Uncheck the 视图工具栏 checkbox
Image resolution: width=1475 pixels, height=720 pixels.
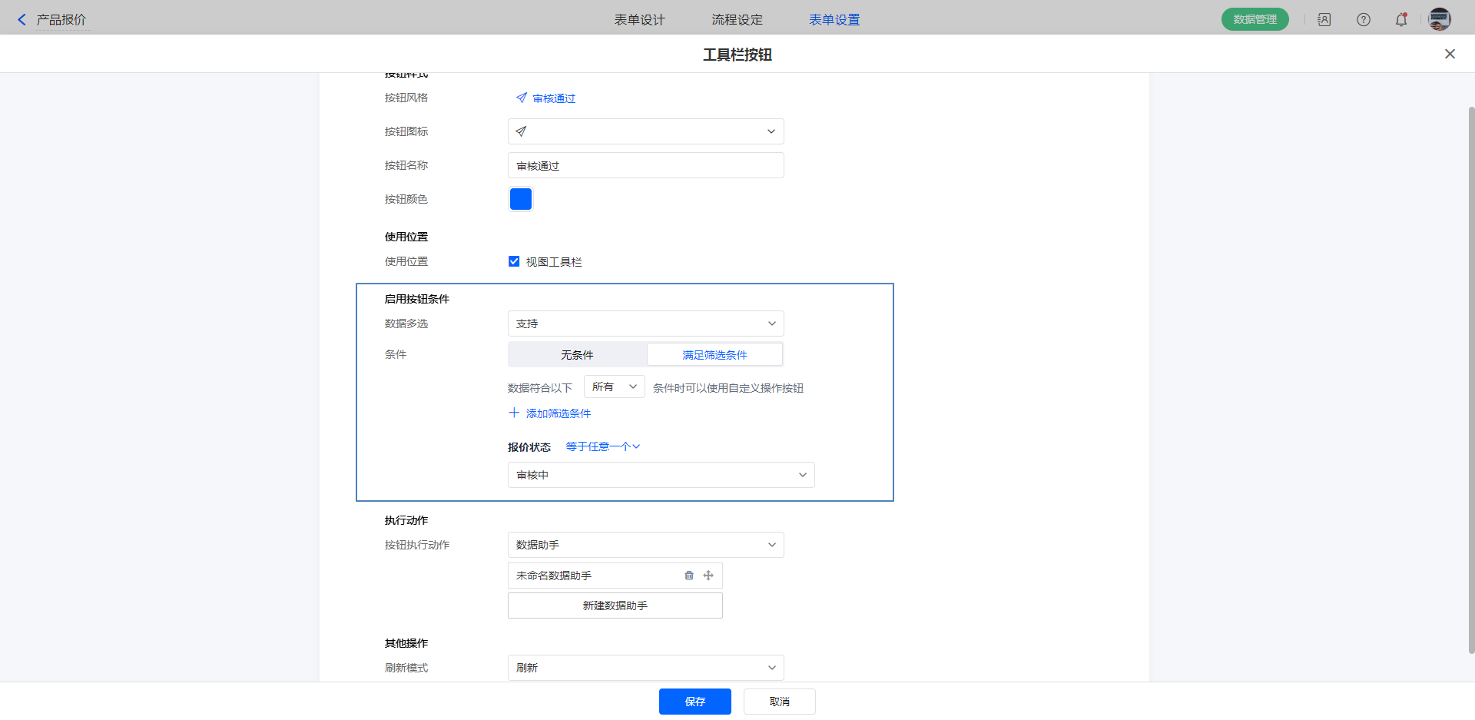click(x=514, y=262)
